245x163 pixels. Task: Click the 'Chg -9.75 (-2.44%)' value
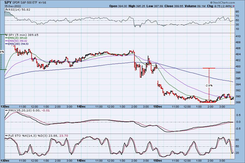[x=220, y=6]
